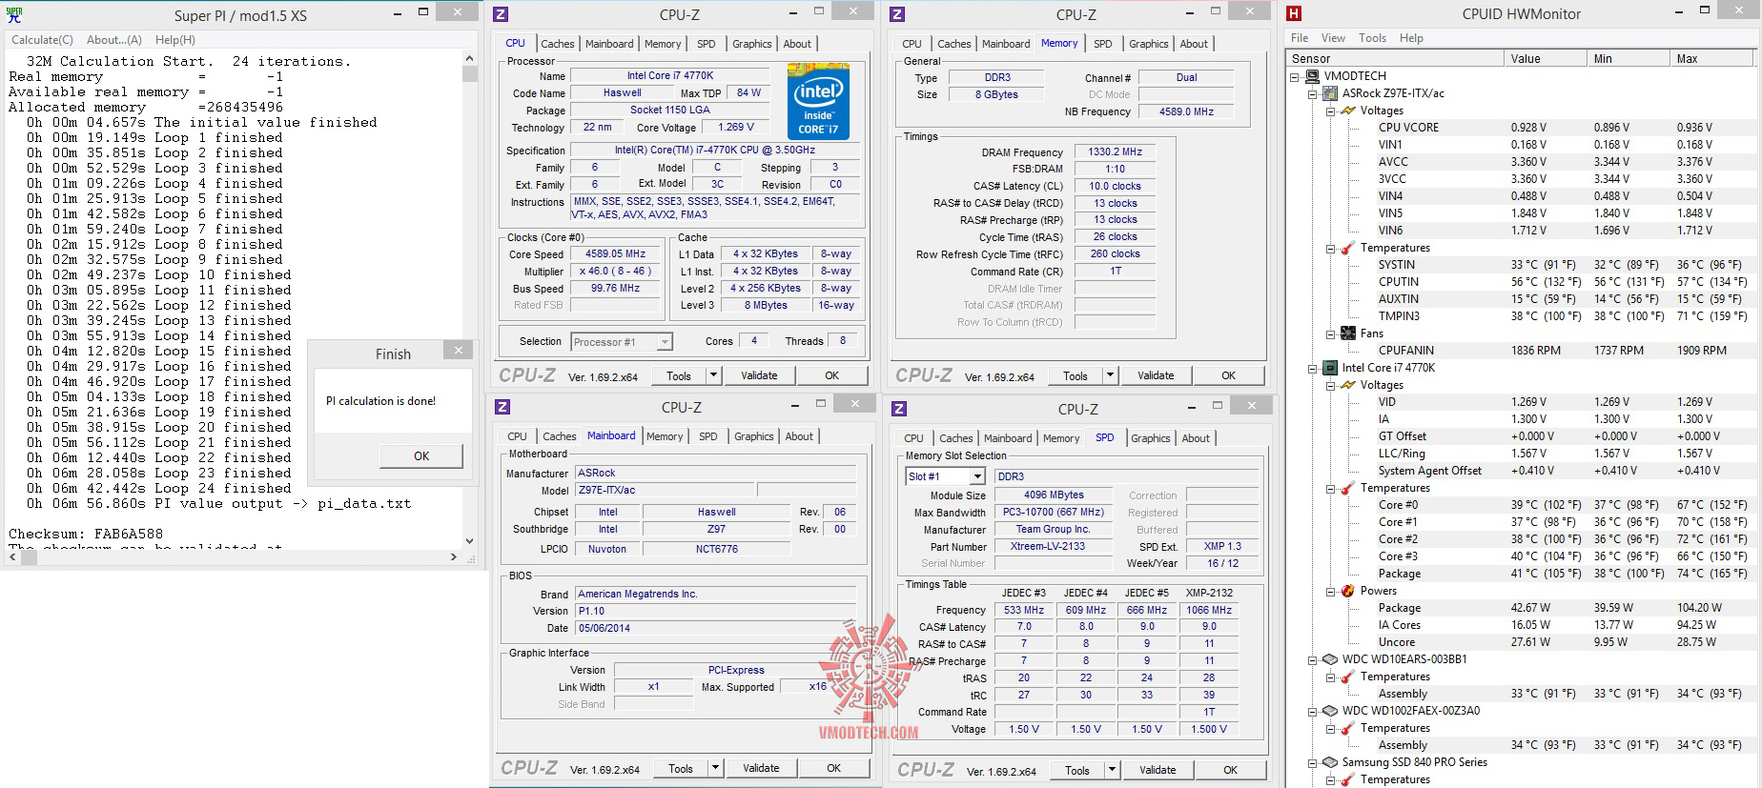Click the Max column header in HWMonitor
Screen dimensions: 1762x788
coord(1712,59)
